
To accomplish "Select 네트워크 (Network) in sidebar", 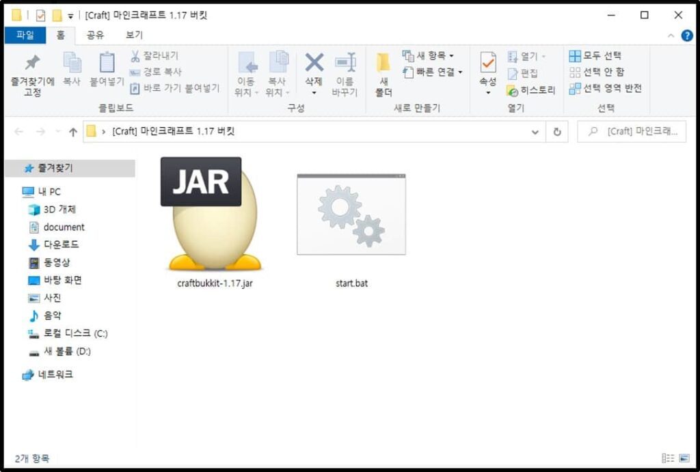I will click(47, 374).
